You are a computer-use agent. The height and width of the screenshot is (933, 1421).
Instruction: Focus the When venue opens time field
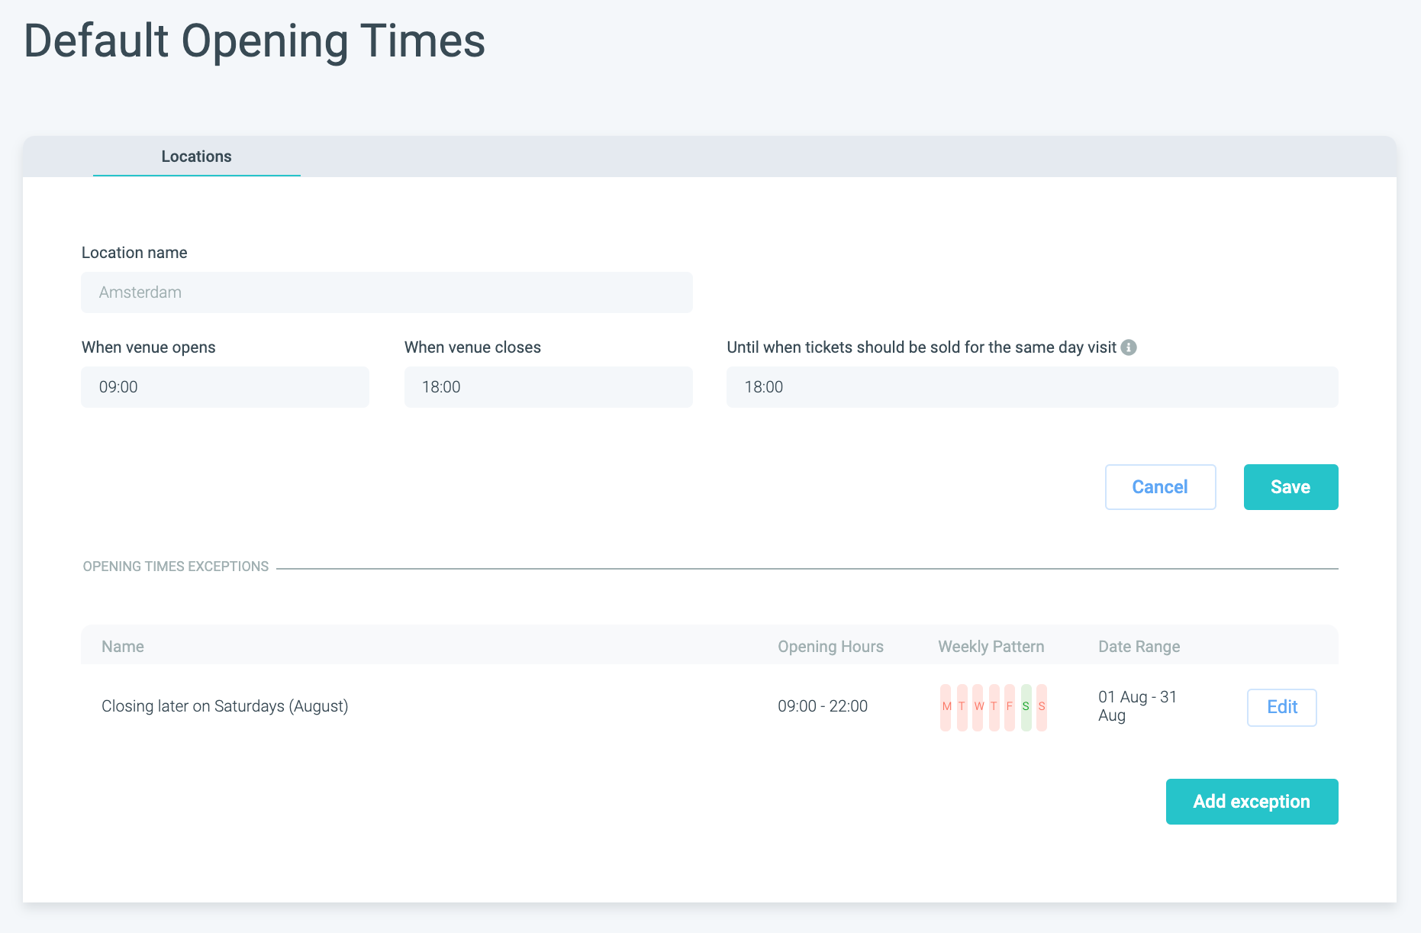[x=225, y=387]
